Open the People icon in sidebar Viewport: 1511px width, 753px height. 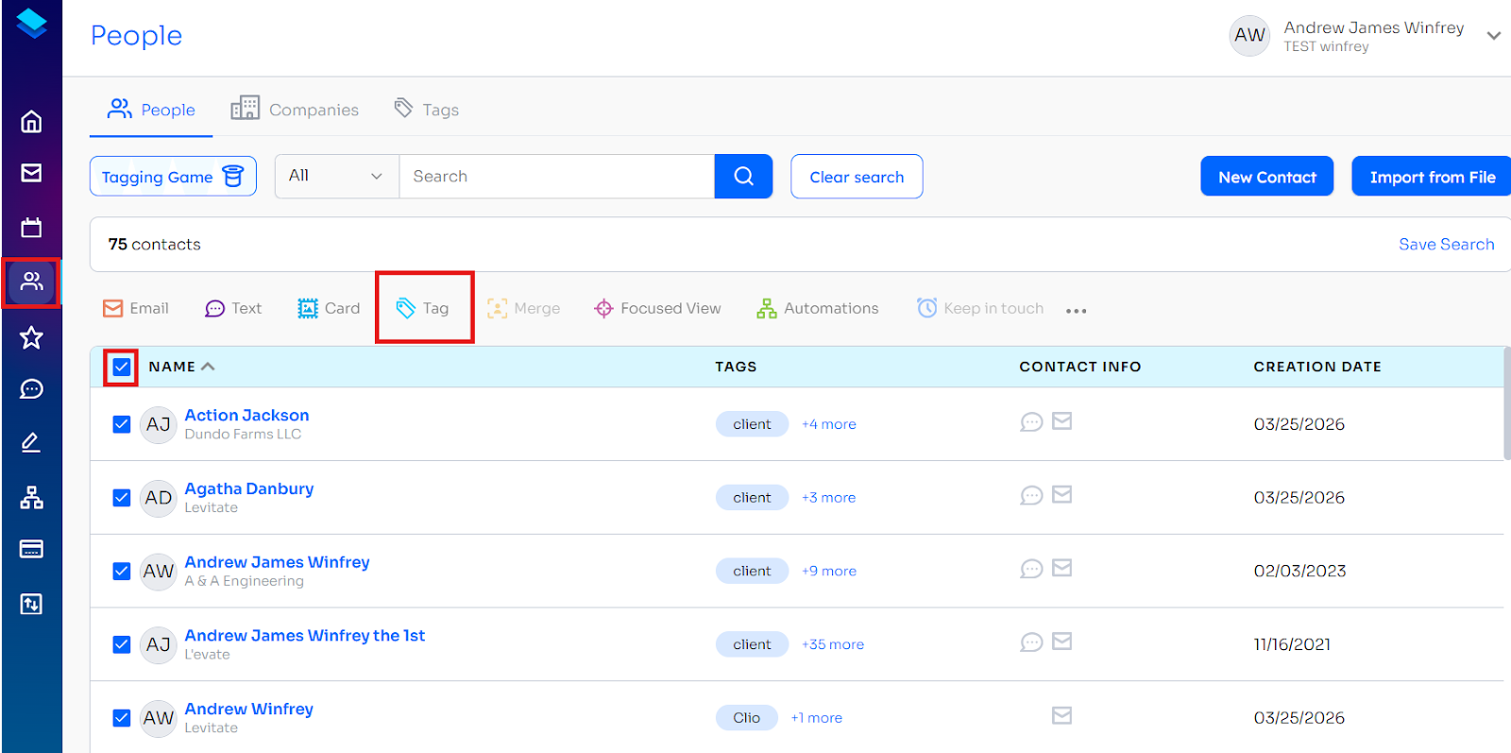(31, 282)
